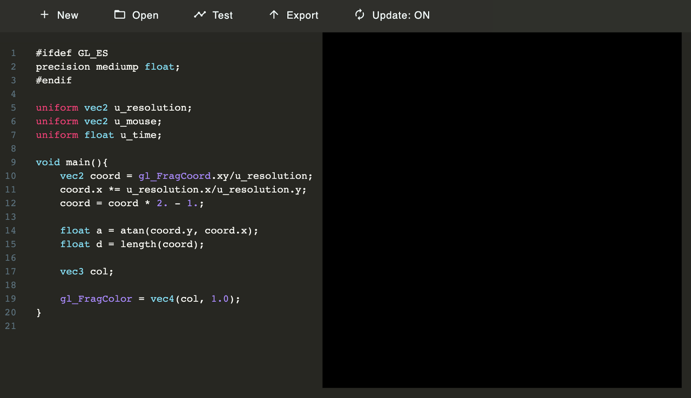Screen dimensions: 691x398
Task: Click the folder icon for Open
Action: click(120, 15)
